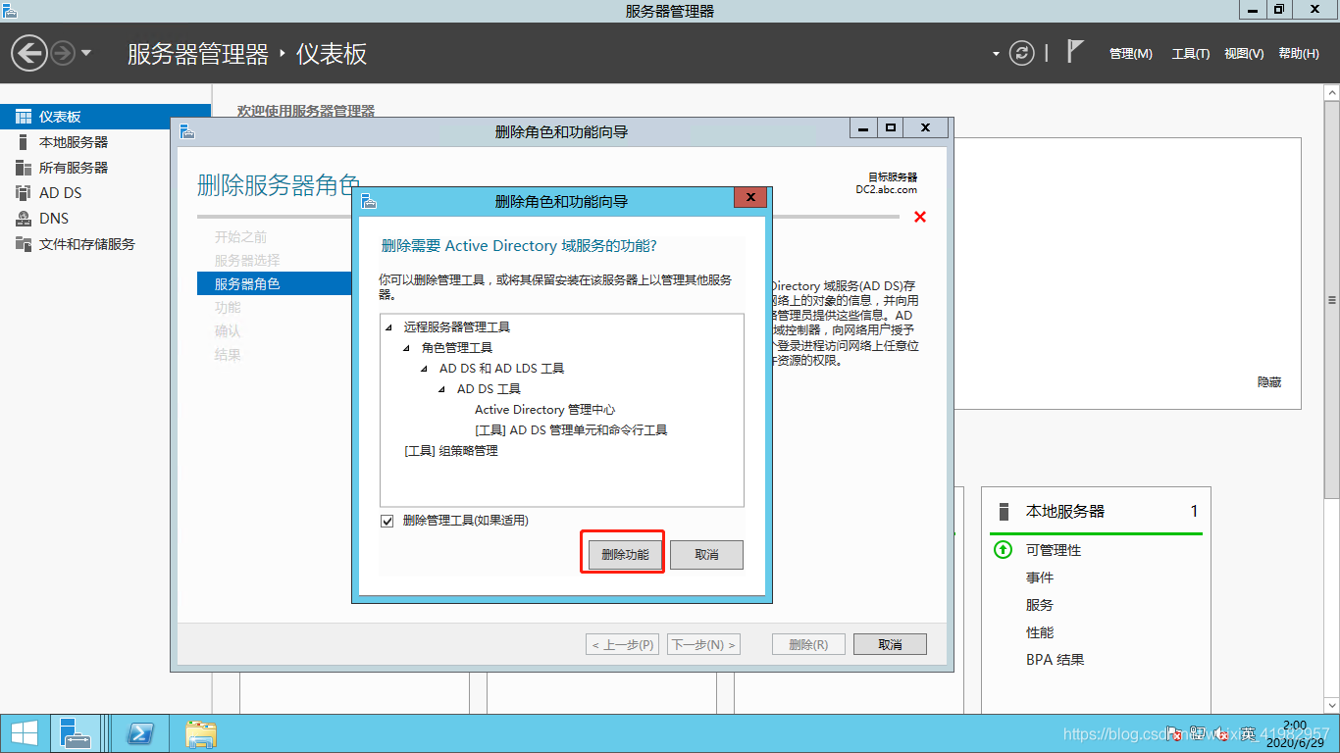Click the wizard icon in the inner dialog title bar
The width and height of the screenshot is (1340, 753).
[369, 201]
